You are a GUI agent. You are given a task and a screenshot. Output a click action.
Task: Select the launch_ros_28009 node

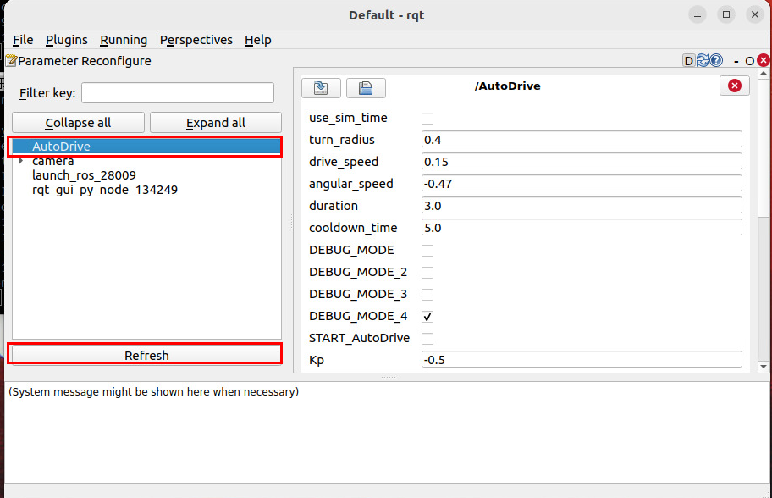pos(84,175)
